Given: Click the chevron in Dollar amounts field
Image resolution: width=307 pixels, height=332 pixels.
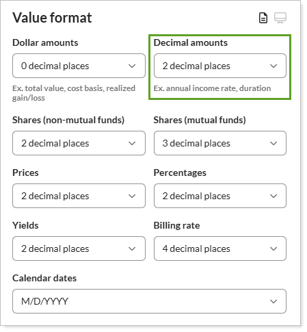Looking at the screenshot, I should (x=132, y=66).
